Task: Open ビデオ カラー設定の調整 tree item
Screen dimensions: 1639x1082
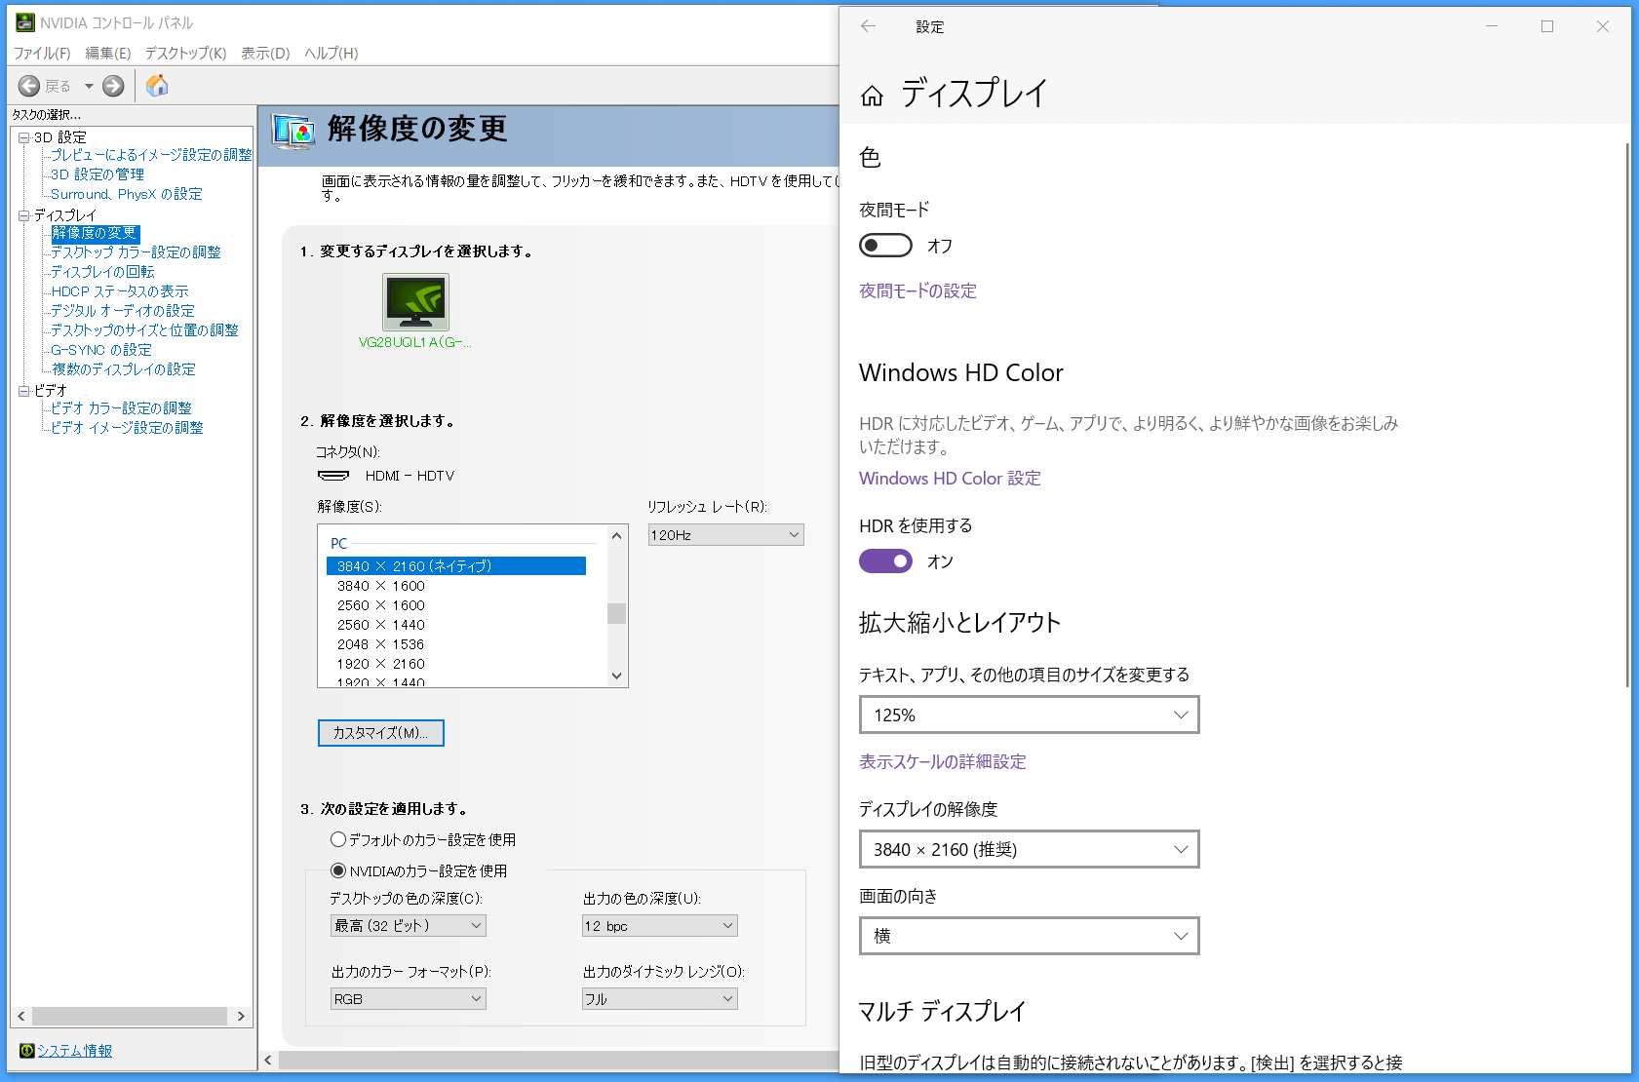Action: click(x=121, y=408)
